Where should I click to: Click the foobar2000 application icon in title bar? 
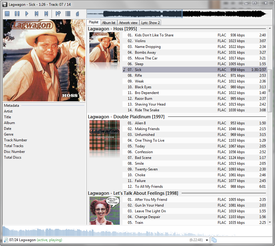pyautogui.click(x=5, y=4)
